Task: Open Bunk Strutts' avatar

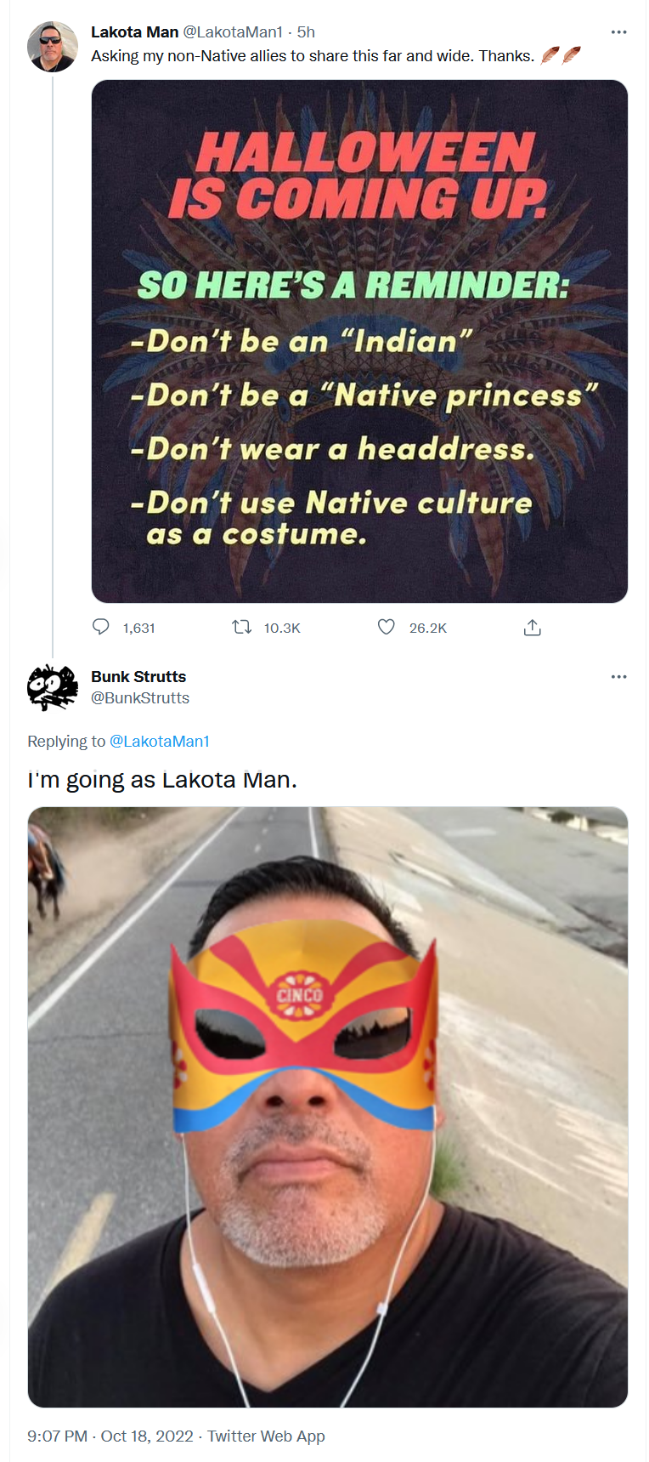Action: click(x=53, y=687)
